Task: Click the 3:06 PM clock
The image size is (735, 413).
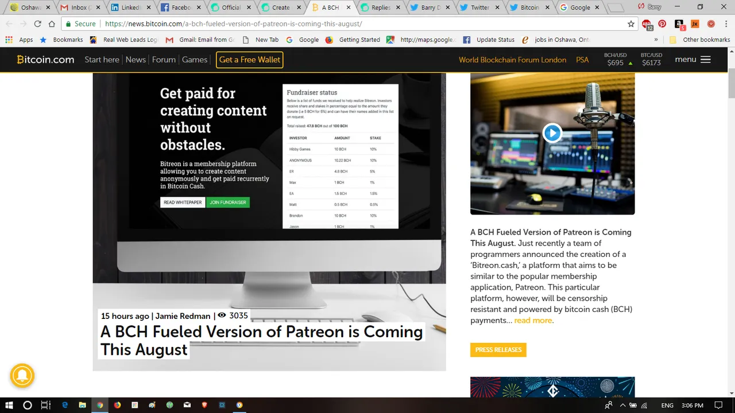Action: (692, 405)
